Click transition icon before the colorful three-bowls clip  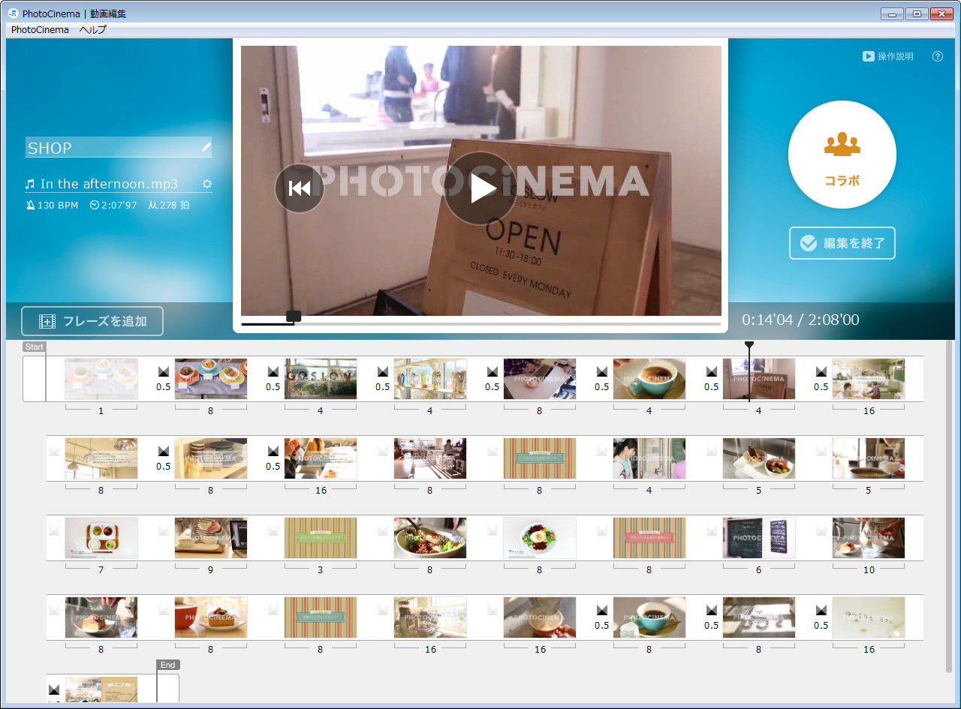coord(164,371)
